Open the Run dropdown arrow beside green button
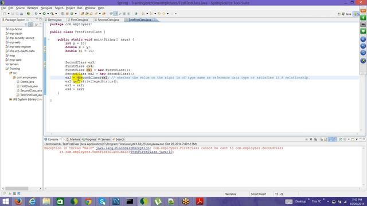The width and height of the screenshot is (367, 206). [48, 14]
